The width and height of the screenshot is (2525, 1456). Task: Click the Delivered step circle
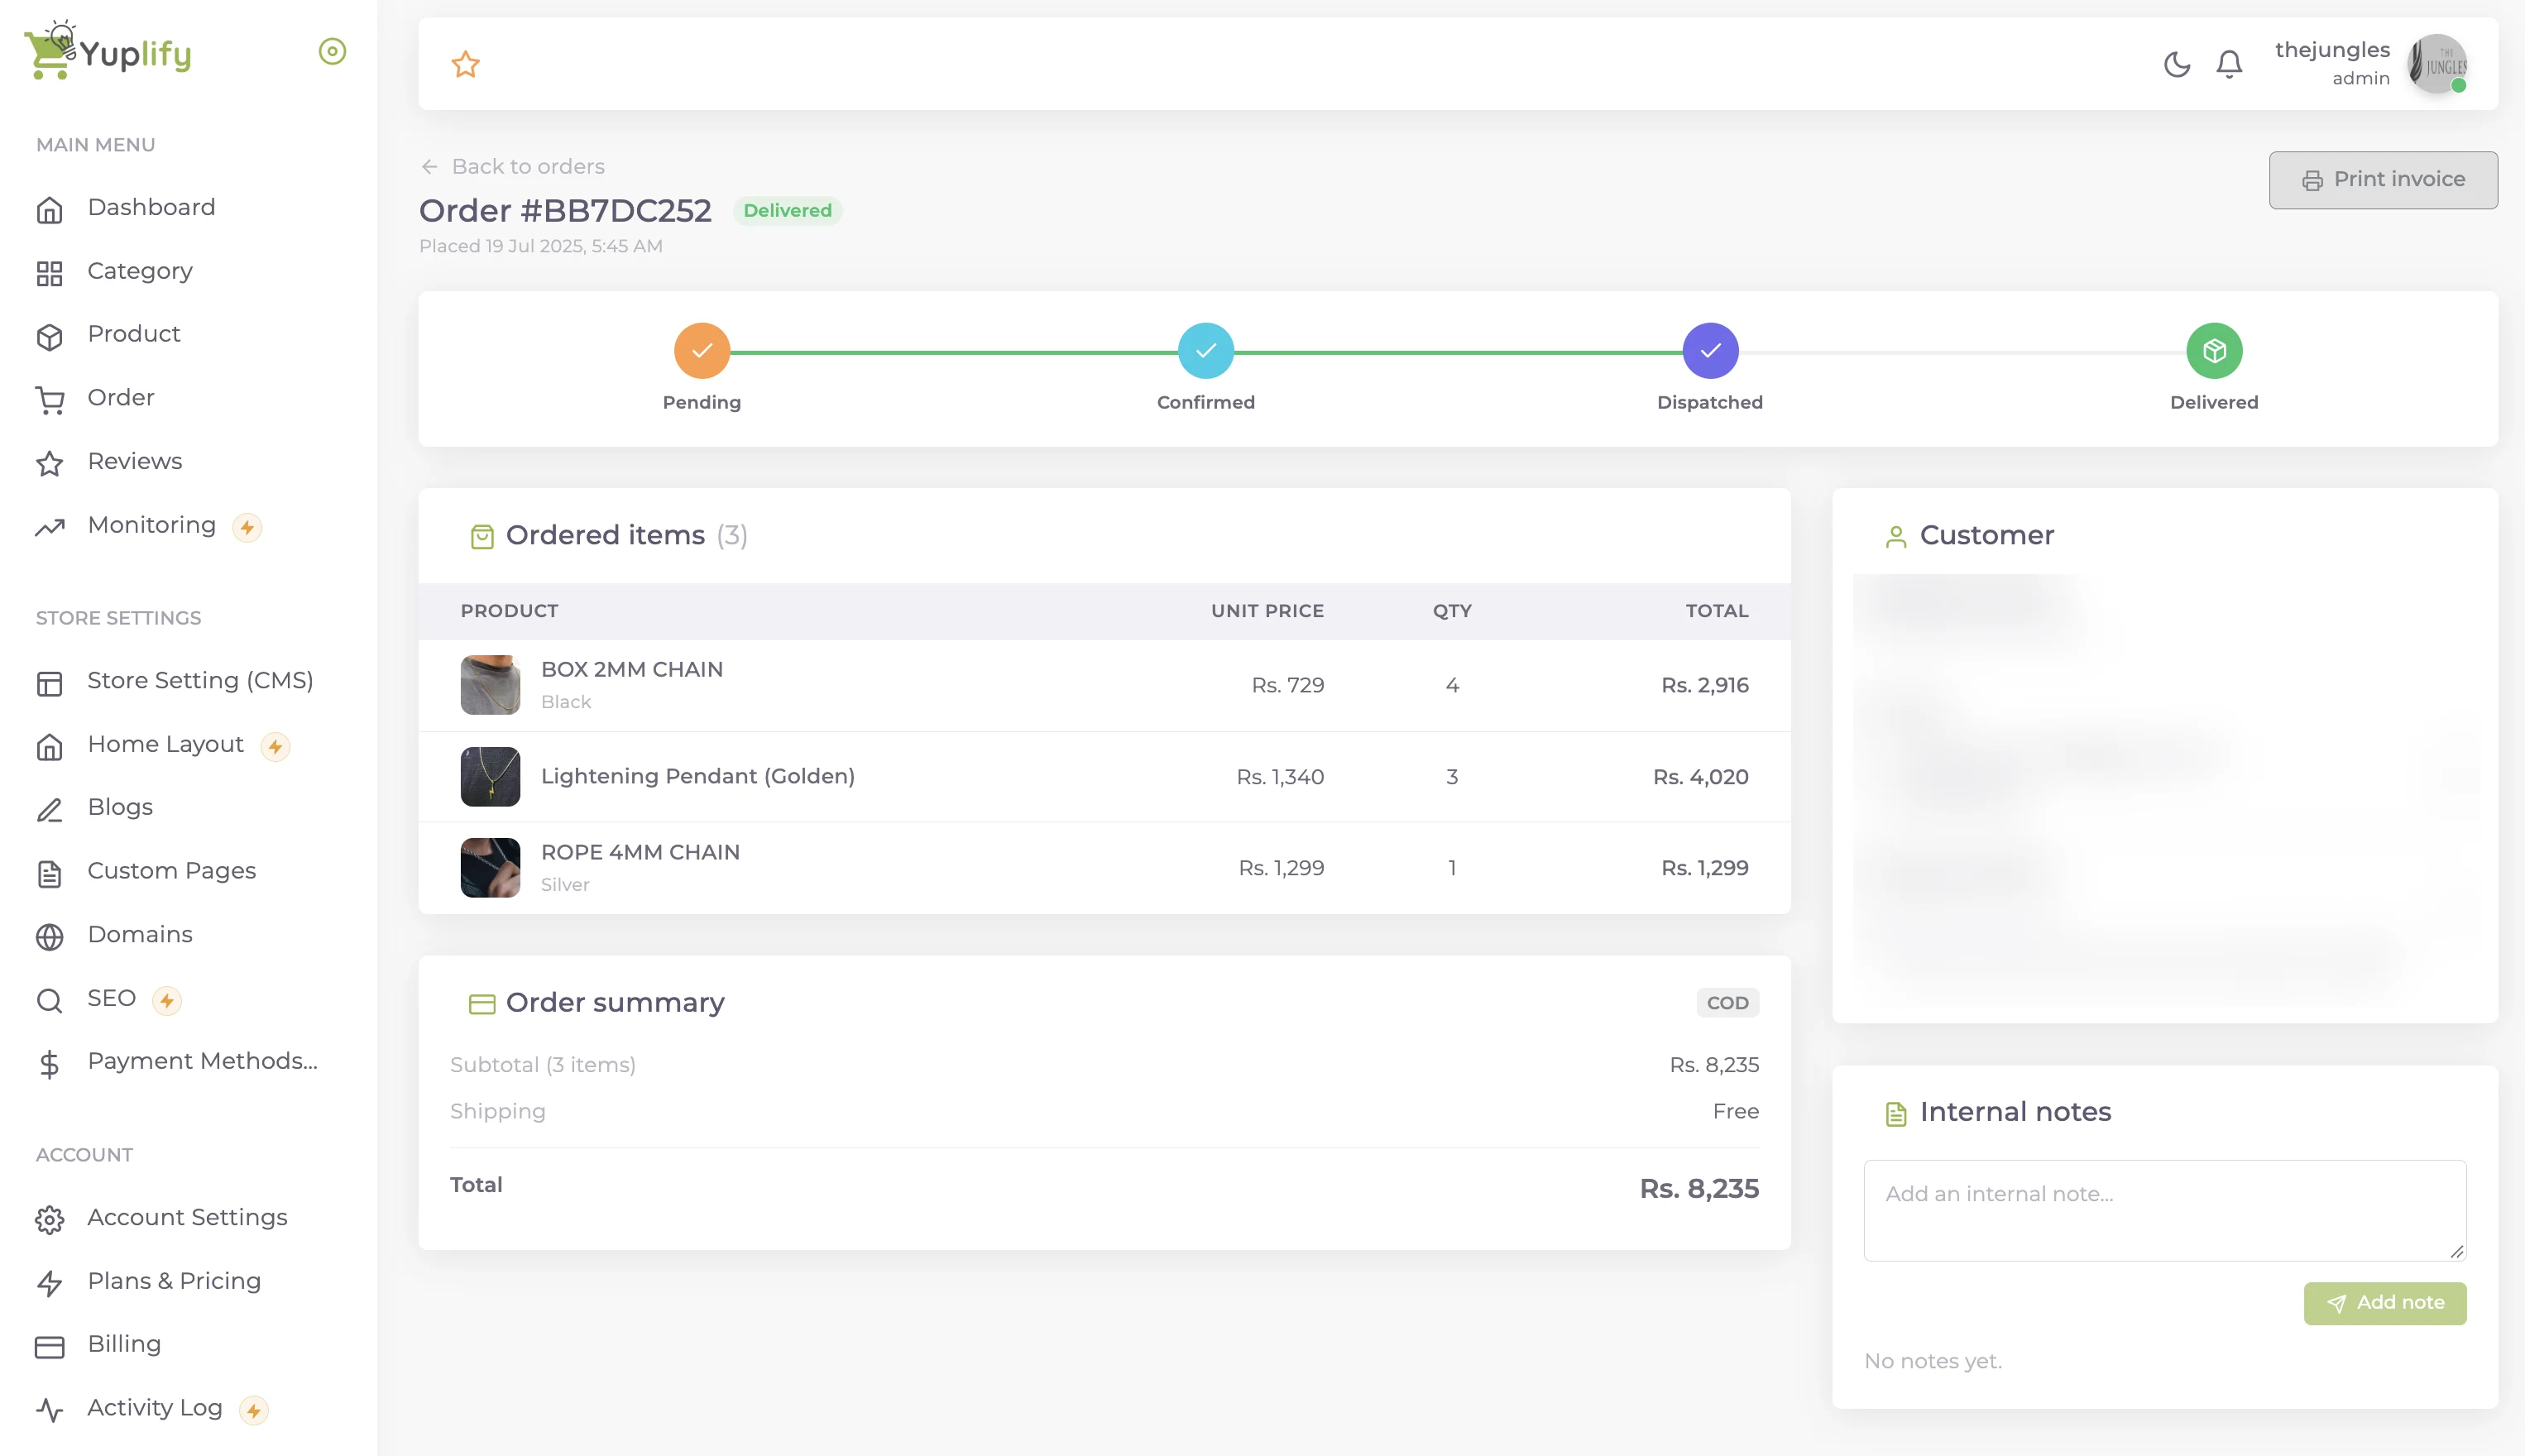(x=2214, y=351)
